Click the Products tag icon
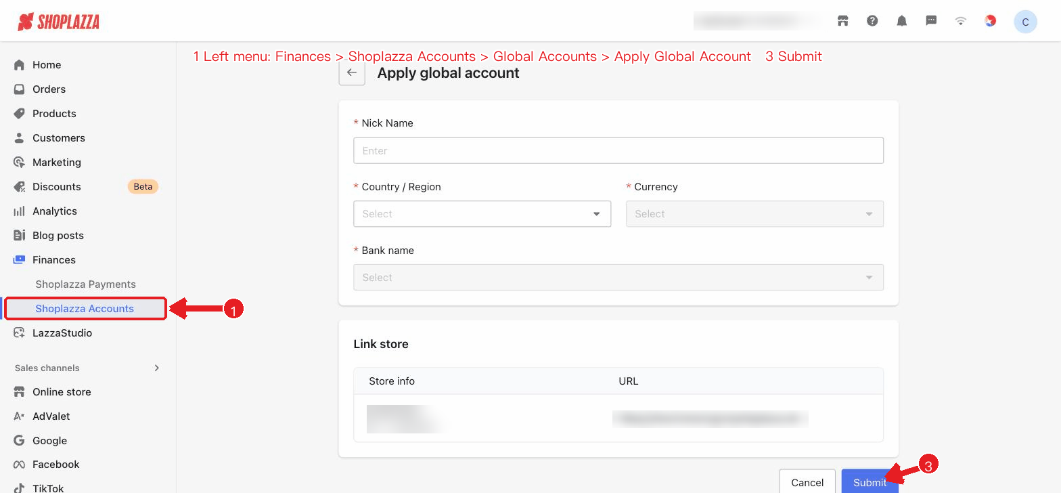 [19, 114]
